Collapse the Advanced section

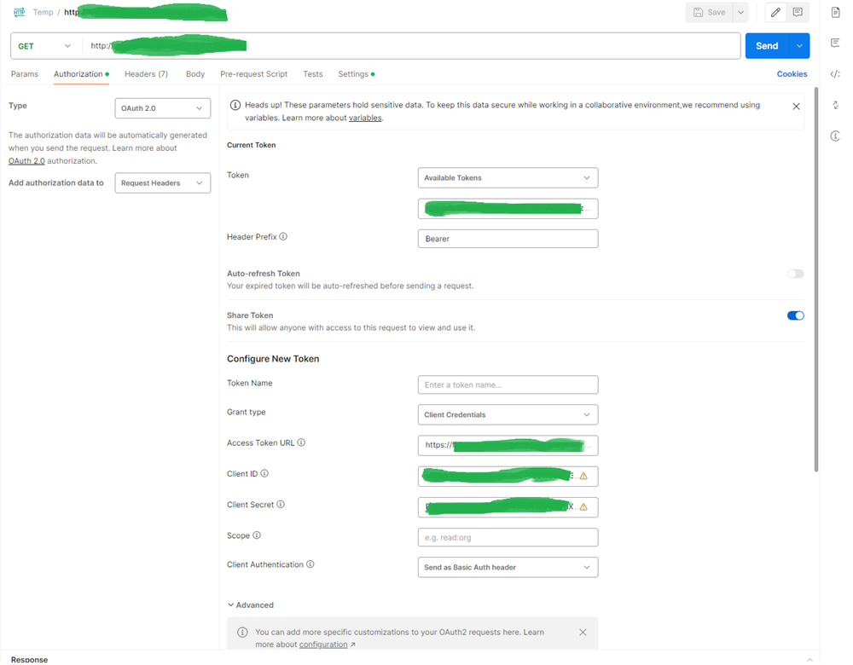click(x=250, y=604)
